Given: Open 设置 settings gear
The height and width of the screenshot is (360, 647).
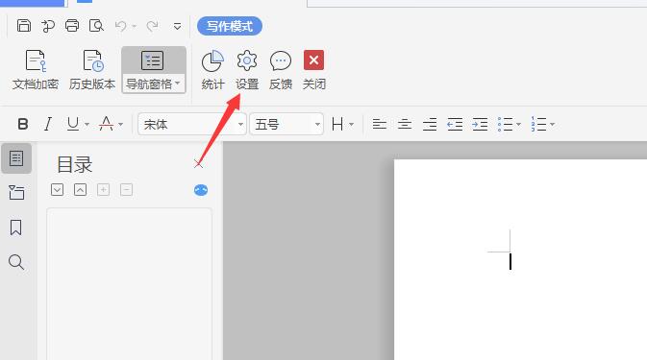Looking at the screenshot, I should (247, 70).
